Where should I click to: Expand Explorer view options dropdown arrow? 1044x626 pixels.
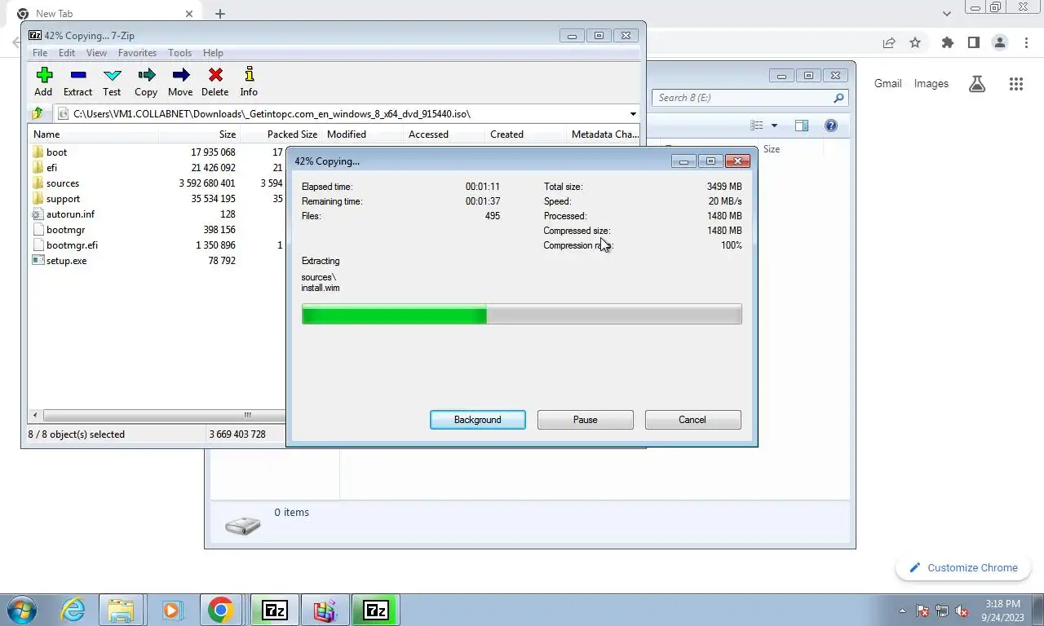[774, 126]
